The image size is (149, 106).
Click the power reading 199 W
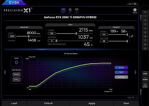pos(114,31)
